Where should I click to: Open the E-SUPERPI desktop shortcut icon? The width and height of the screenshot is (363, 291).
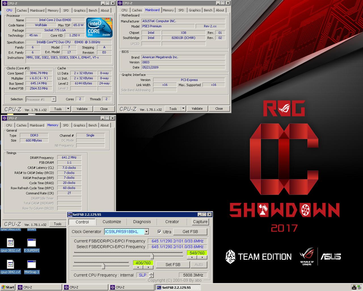[31, 242]
